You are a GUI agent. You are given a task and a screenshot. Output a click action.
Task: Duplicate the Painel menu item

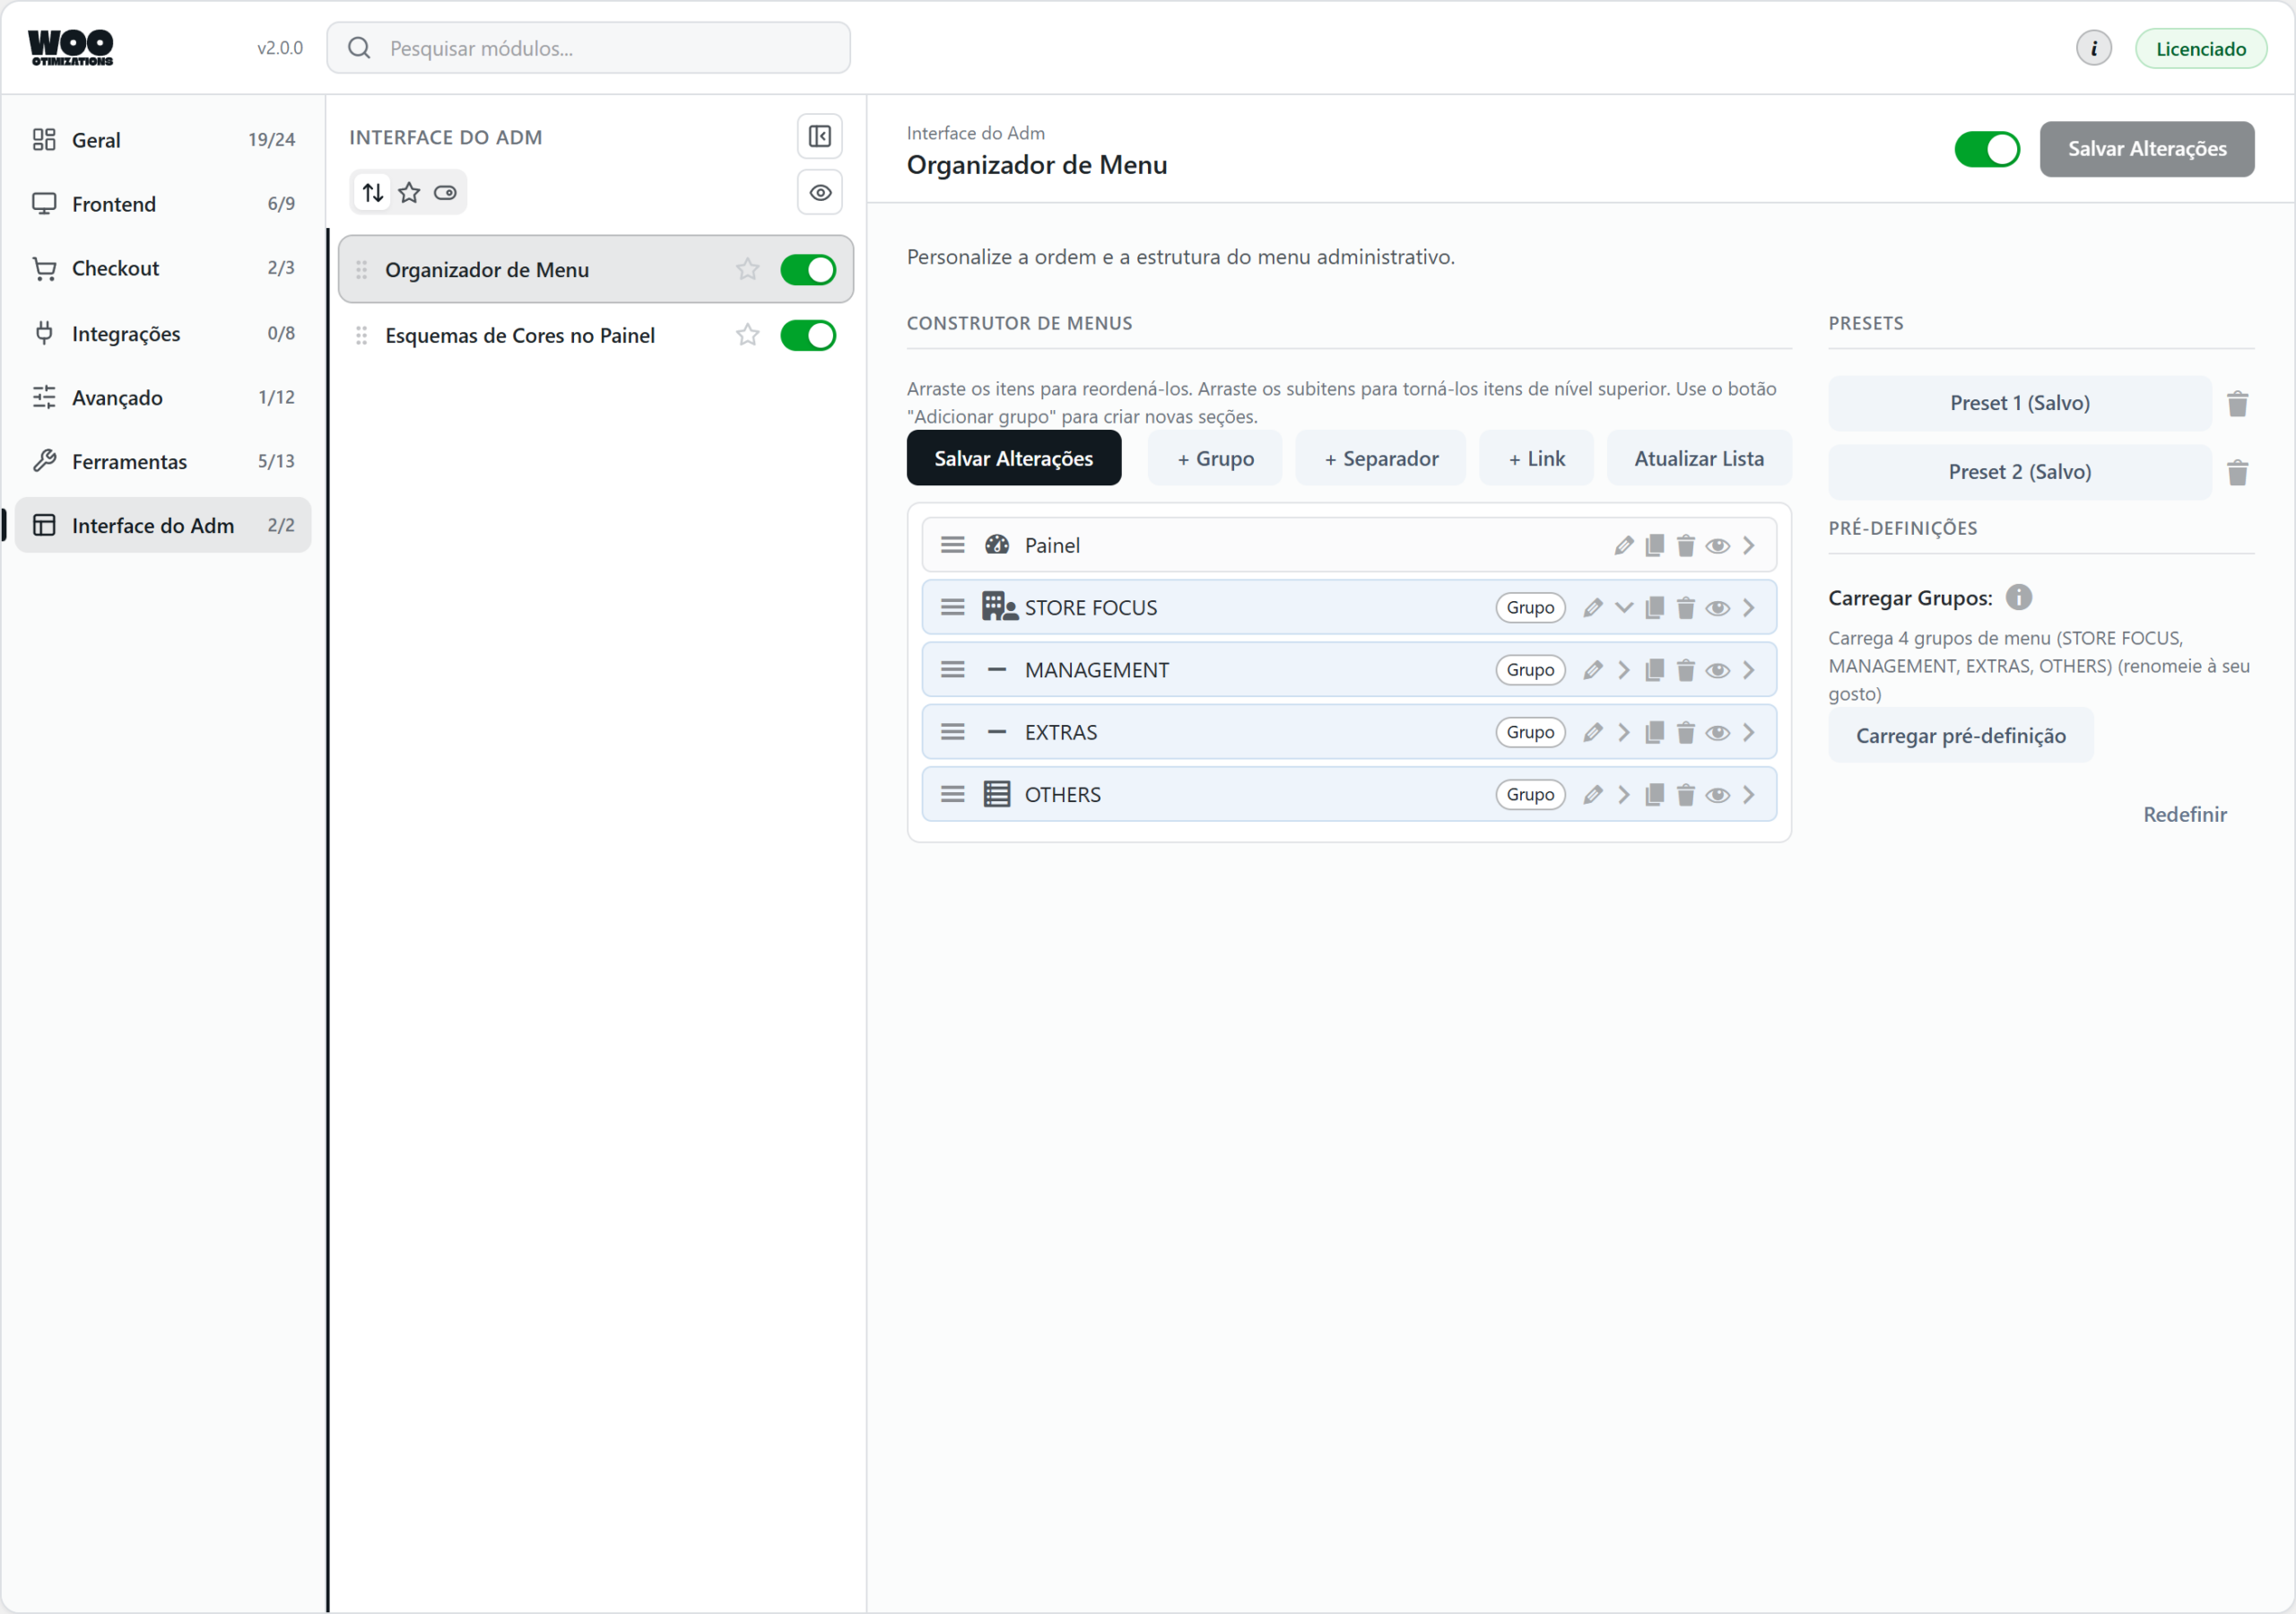pos(1654,545)
